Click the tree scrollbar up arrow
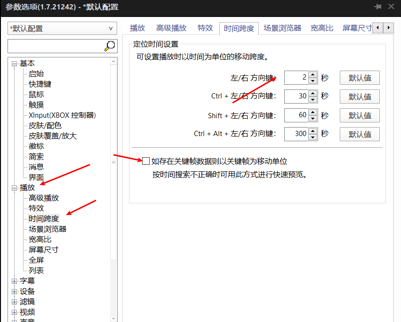401x322 pixels. click(113, 61)
